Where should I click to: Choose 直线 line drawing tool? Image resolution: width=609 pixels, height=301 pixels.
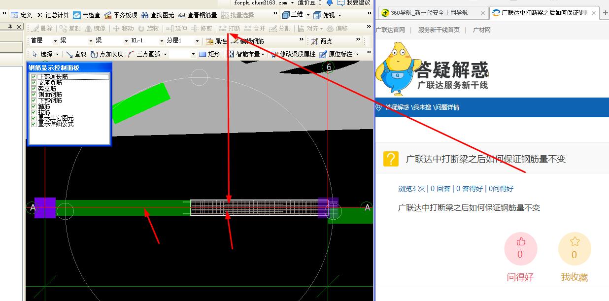(x=76, y=54)
